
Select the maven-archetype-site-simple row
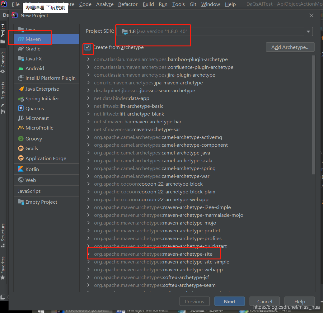(x=161, y=262)
